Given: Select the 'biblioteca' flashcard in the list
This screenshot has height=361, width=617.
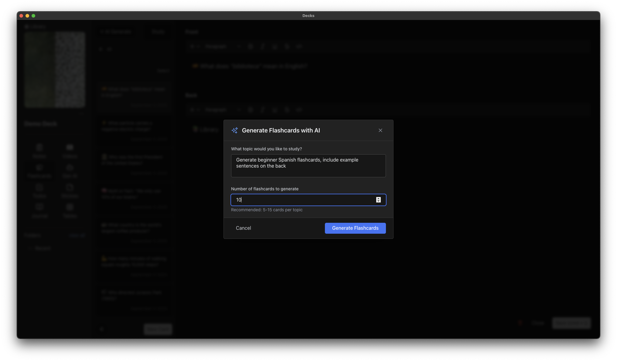Looking at the screenshot, I should pos(134,92).
